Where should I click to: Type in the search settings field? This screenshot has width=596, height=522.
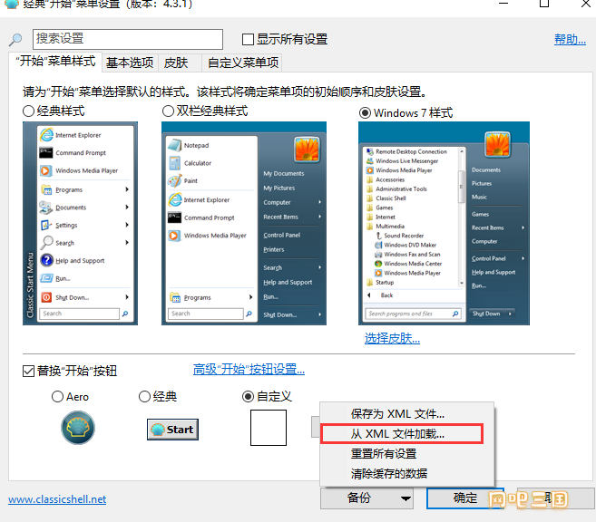pyautogui.click(x=128, y=39)
